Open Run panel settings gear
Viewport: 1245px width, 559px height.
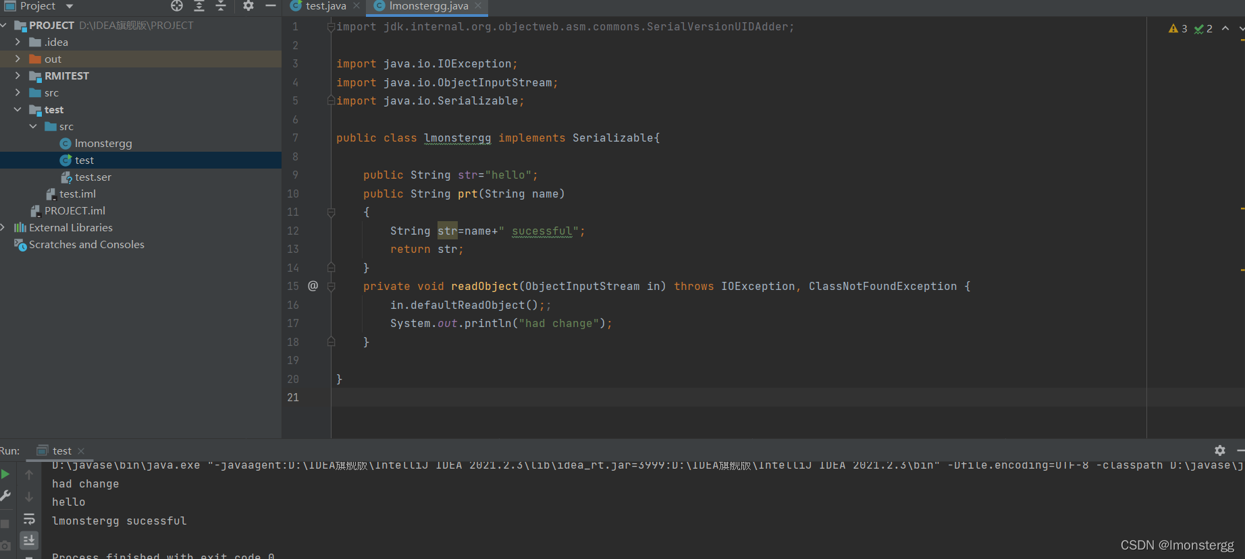pos(1220,450)
